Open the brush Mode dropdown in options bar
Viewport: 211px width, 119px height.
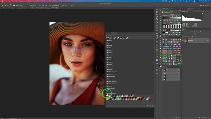click(24, 5)
